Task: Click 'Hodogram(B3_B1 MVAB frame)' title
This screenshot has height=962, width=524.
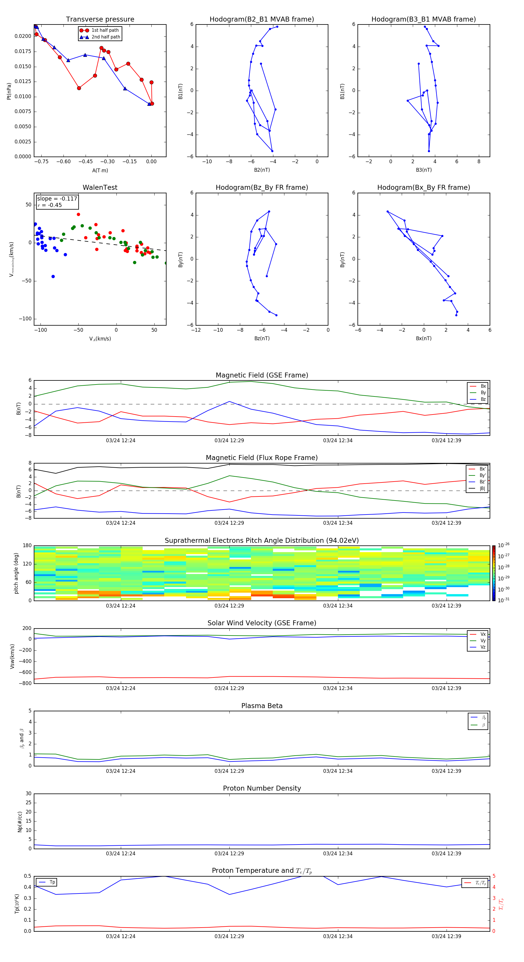Action: pos(424,20)
